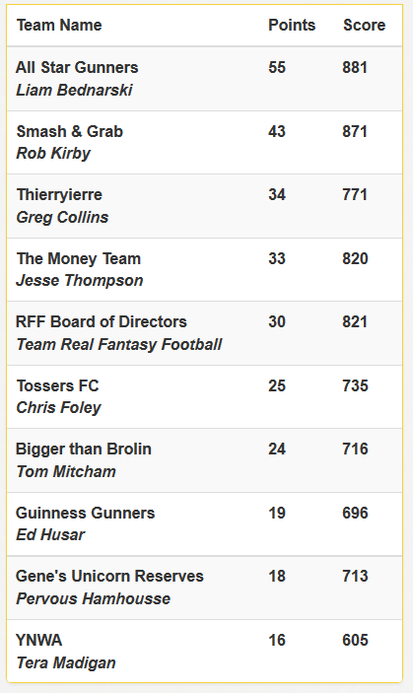Select manager Greg Collins
The height and width of the screenshot is (693, 413).
tap(62, 218)
